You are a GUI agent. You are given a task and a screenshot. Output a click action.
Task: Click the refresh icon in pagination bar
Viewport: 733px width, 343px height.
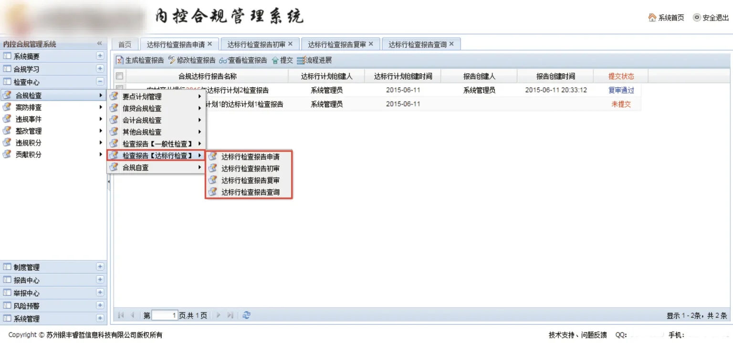point(246,315)
